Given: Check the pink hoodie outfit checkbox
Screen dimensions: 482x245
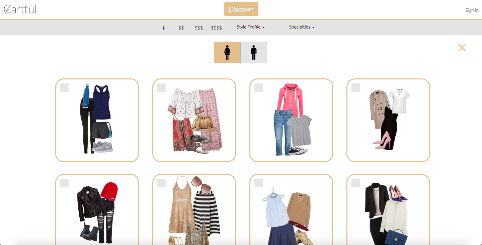Looking at the screenshot, I should 258,87.
